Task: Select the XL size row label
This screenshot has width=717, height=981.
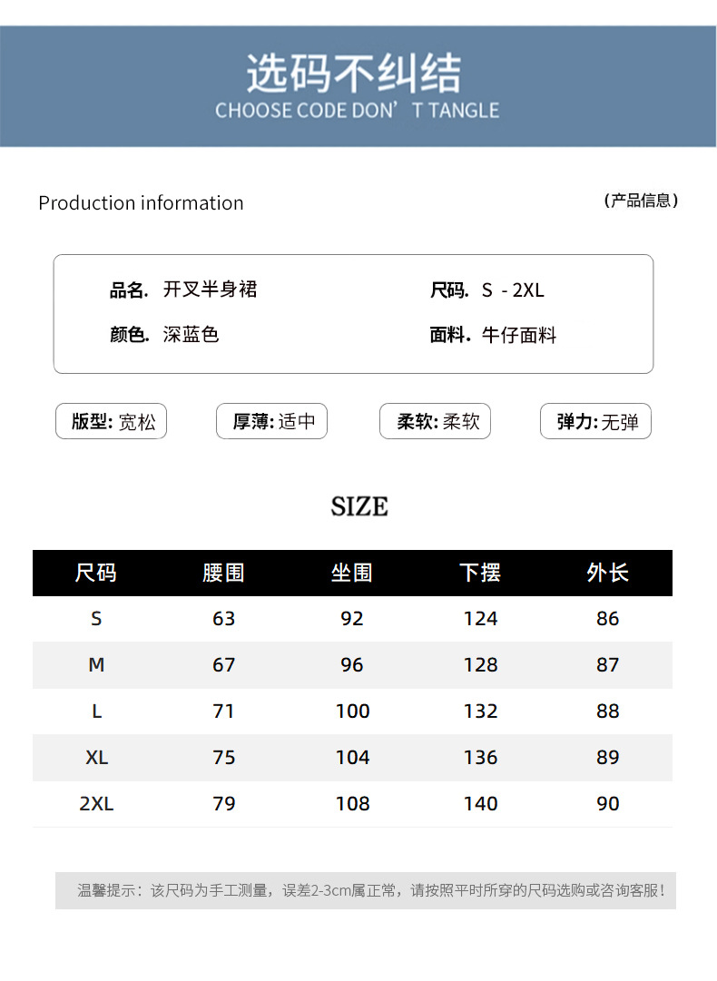Action: point(96,757)
